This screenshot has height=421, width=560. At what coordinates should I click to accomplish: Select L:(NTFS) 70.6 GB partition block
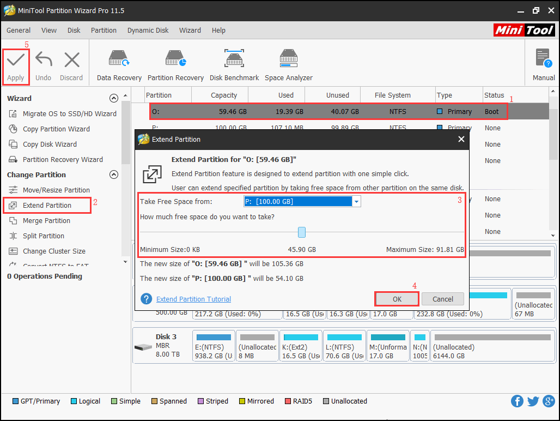[344, 346]
